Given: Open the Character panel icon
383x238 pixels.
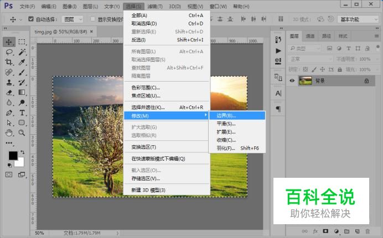Looking at the screenshot, I should tap(278, 93).
